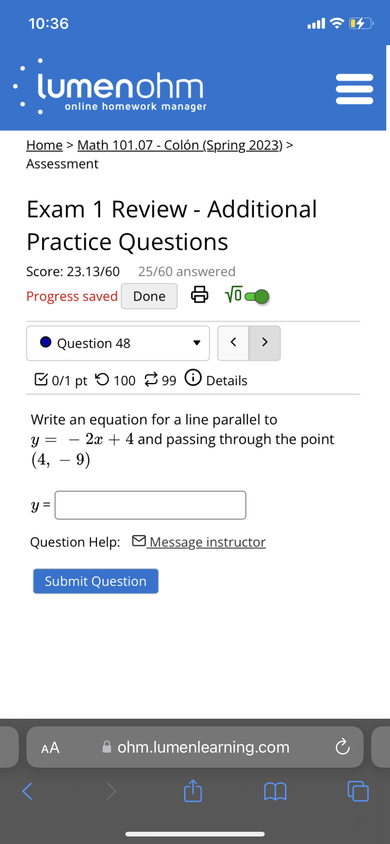Click the print assessment icon
Viewport: 390px width, 844px height.
pyautogui.click(x=200, y=295)
